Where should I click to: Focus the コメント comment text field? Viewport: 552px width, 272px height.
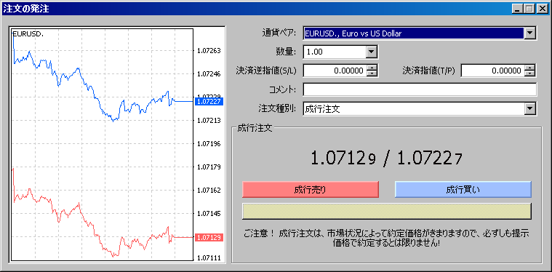pyautogui.click(x=420, y=89)
